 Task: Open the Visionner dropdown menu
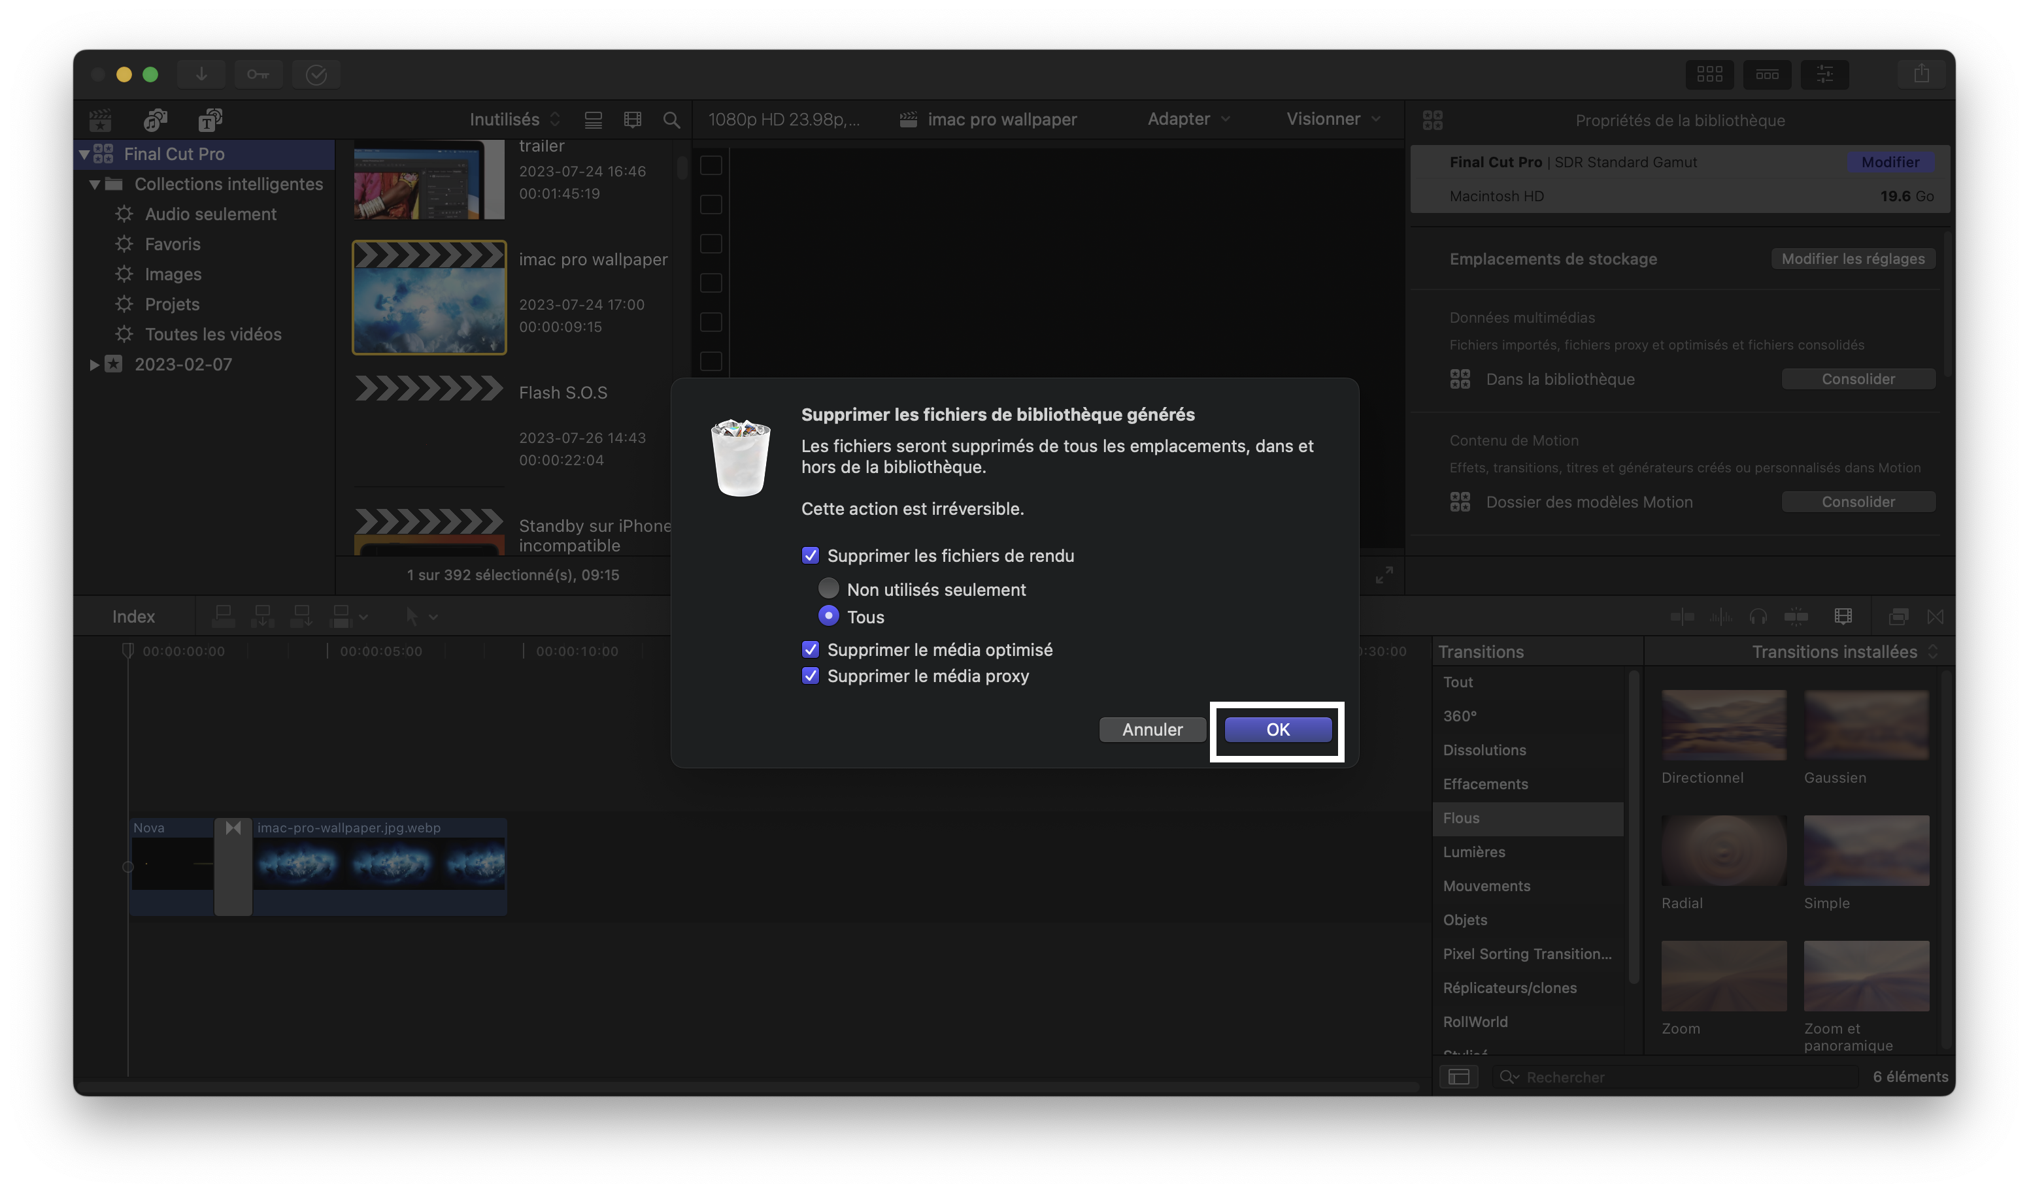[x=1333, y=119]
